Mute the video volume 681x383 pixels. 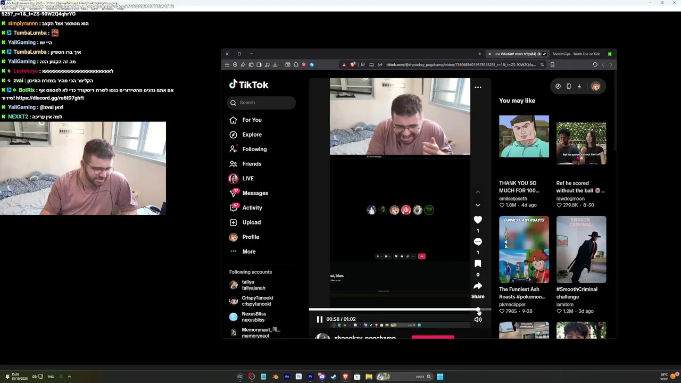point(478,319)
